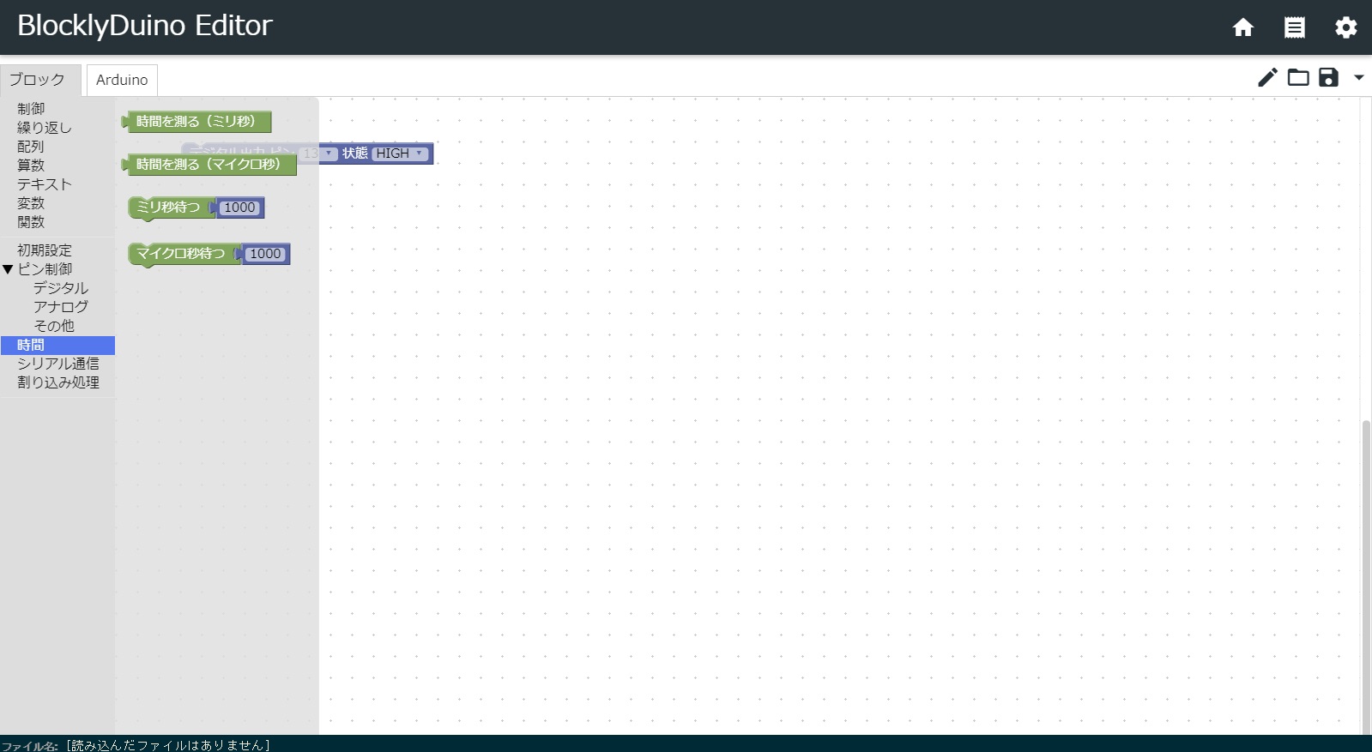The height and width of the screenshot is (752, 1372).
Task: Select the 割り込み処理 category
Action: [x=58, y=382]
